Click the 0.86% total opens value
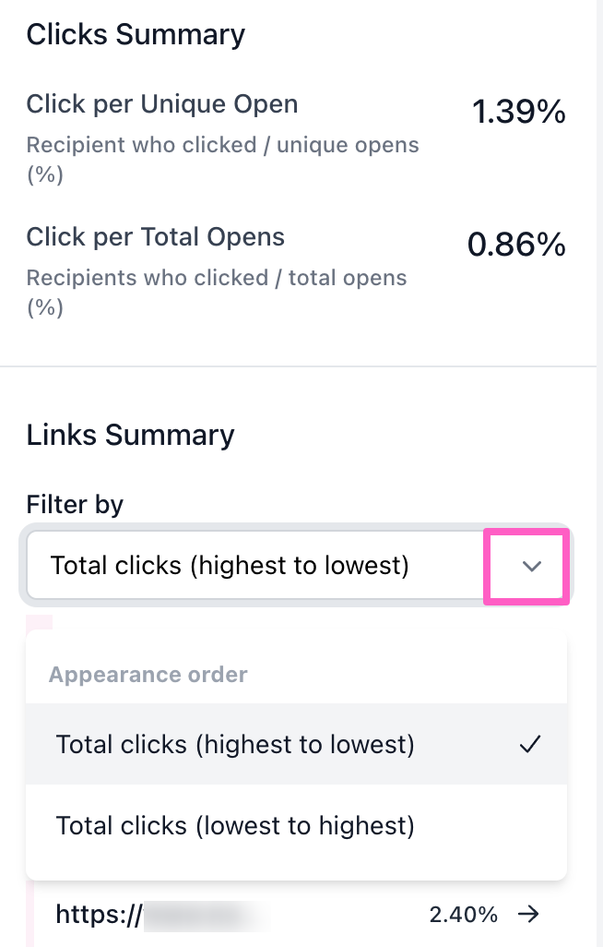The height and width of the screenshot is (947, 603). click(x=515, y=245)
